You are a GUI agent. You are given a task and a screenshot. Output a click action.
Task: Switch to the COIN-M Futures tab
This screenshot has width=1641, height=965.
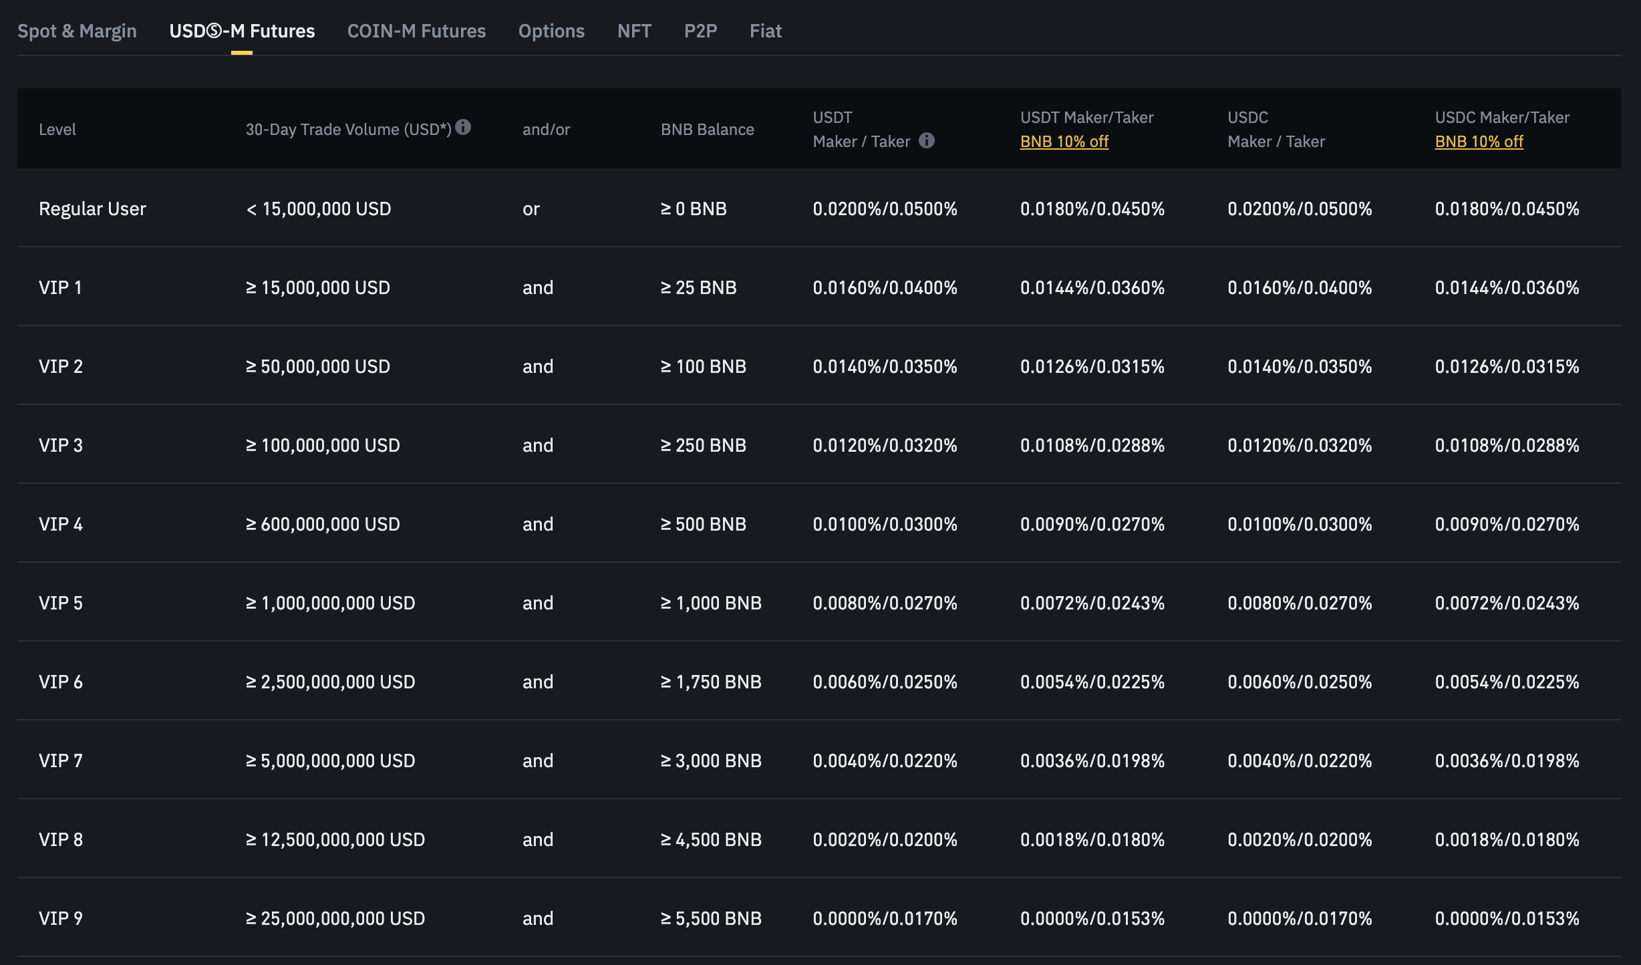pos(416,31)
